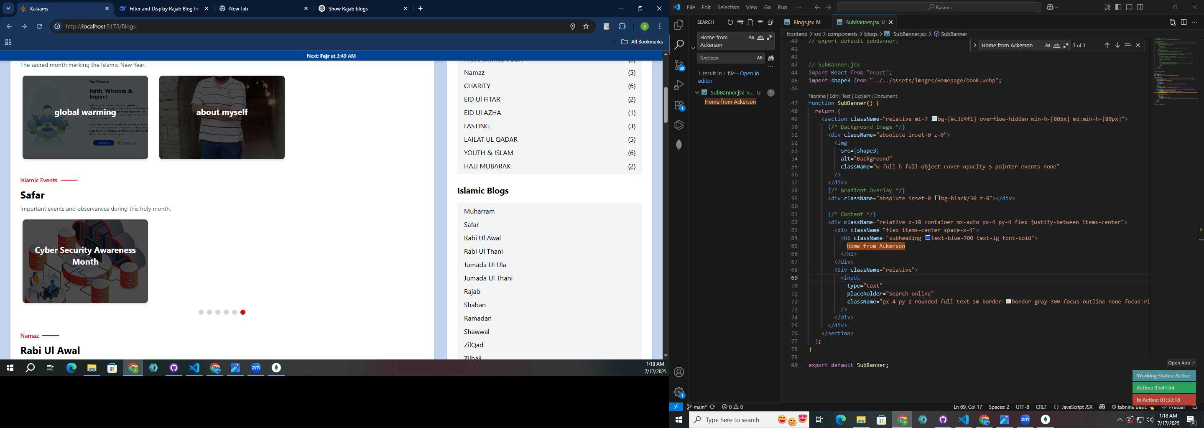1204x428 pixels.
Task: Open a new search editor
Action: pos(750,22)
